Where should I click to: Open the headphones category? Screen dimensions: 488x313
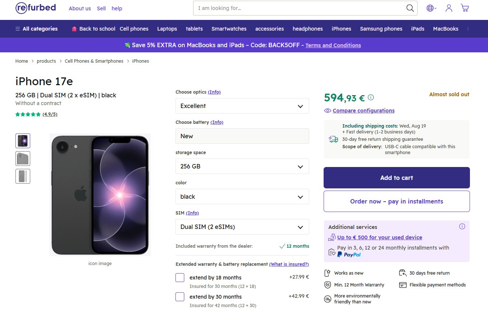click(308, 29)
